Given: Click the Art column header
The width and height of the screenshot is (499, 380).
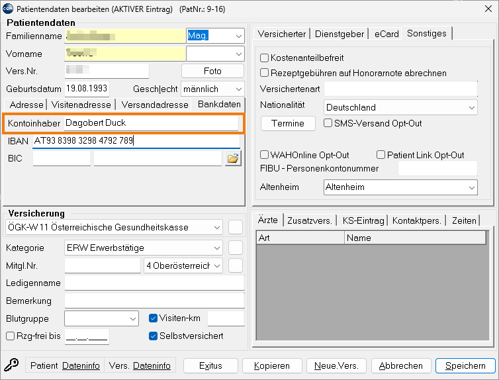Looking at the screenshot, I should (x=300, y=238).
